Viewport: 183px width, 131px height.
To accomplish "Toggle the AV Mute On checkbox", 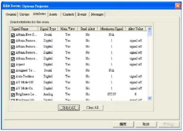I will coord(13,89).
